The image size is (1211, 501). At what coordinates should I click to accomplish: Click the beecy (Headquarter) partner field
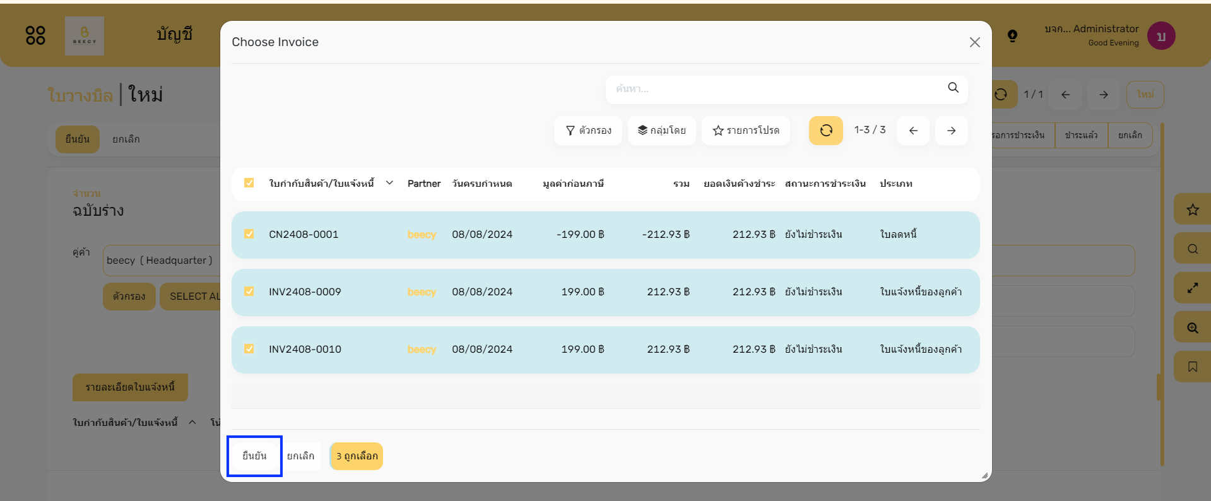click(162, 261)
